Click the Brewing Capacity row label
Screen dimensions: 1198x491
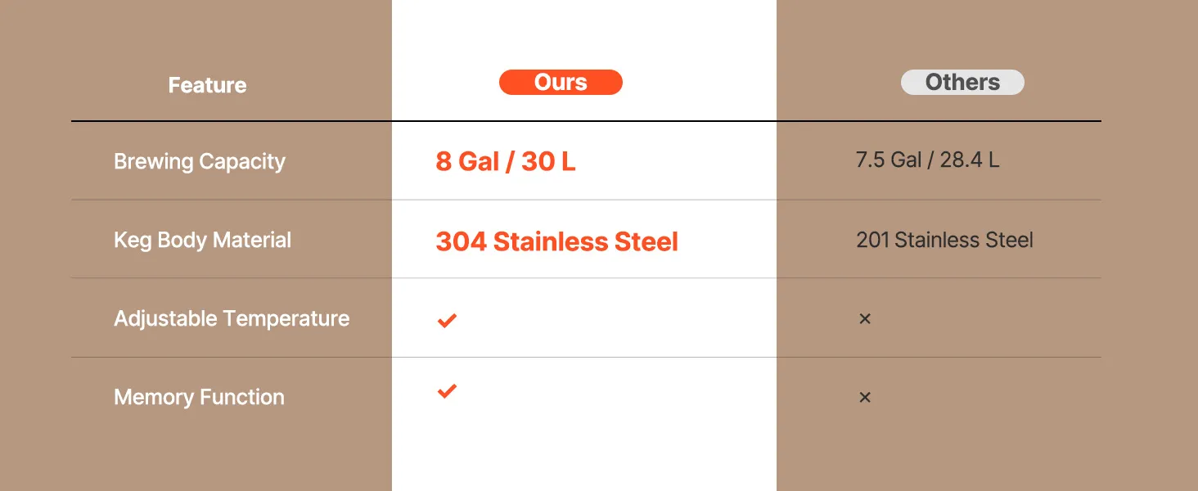[200, 161]
